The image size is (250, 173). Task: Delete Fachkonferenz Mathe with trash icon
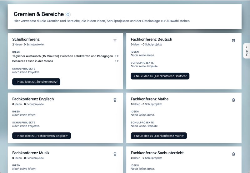pos(233,100)
